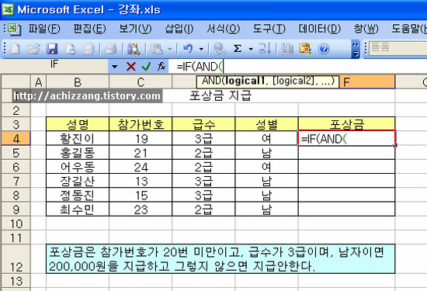Open the 삽입(I) menu
Screen dimensions: 427x291
[179, 29]
